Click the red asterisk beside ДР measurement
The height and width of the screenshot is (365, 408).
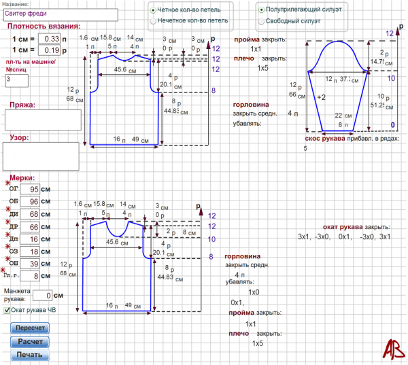pos(7,222)
